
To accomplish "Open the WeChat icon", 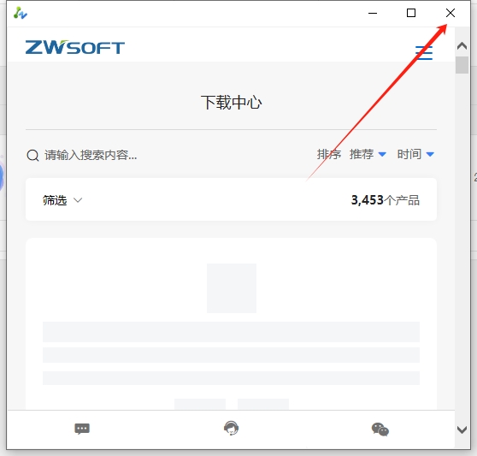I will (x=380, y=429).
